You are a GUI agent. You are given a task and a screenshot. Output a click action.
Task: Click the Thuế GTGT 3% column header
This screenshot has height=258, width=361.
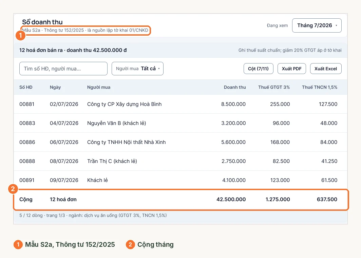pyautogui.click(x=274, y=87)
